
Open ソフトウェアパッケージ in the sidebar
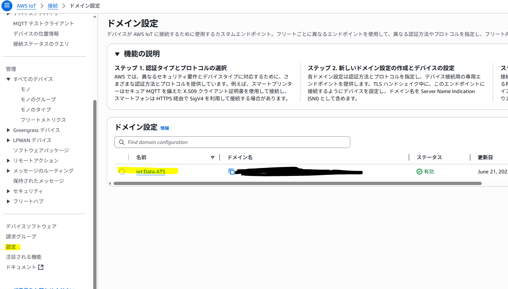pos(41,150)
